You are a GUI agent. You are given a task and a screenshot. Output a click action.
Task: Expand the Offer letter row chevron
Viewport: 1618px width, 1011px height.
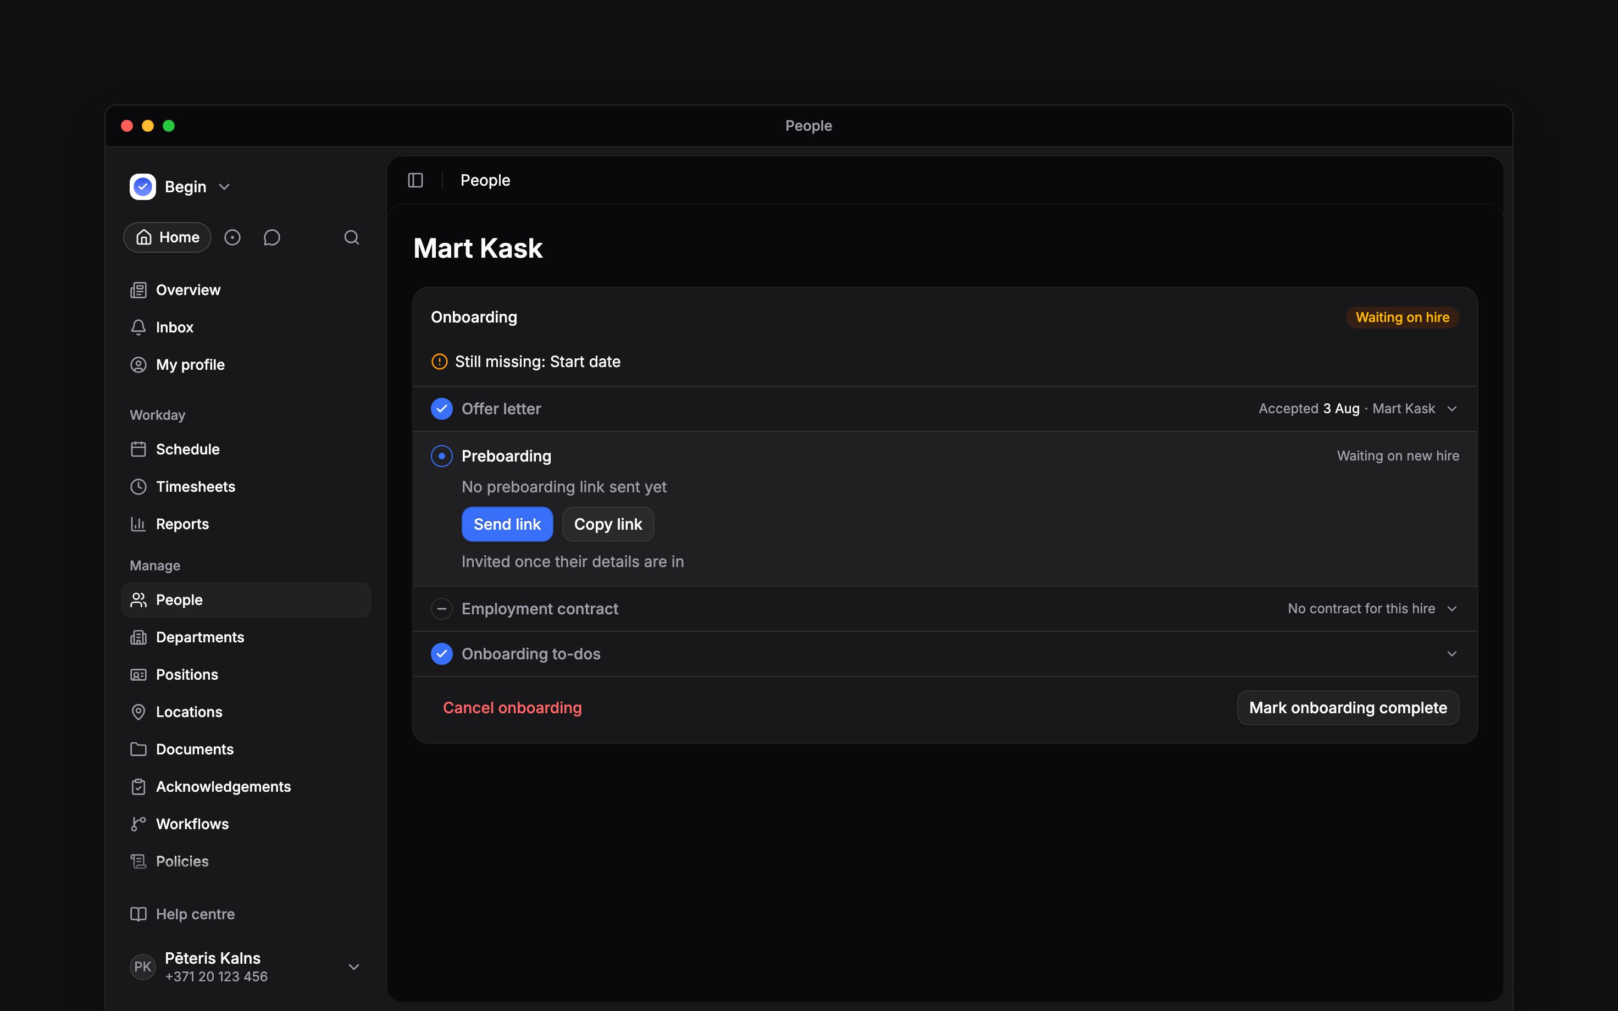[x=1451, y=409]
